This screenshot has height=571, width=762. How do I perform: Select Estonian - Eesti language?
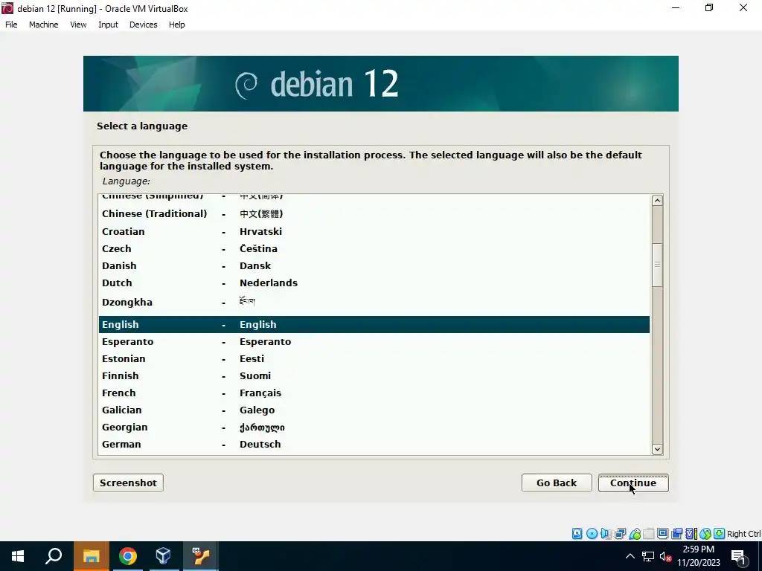tap(374, 358)
